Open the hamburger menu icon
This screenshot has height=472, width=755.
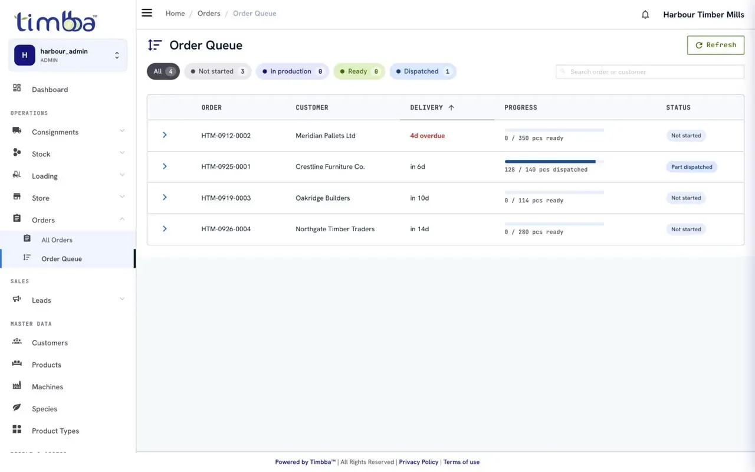147,13
